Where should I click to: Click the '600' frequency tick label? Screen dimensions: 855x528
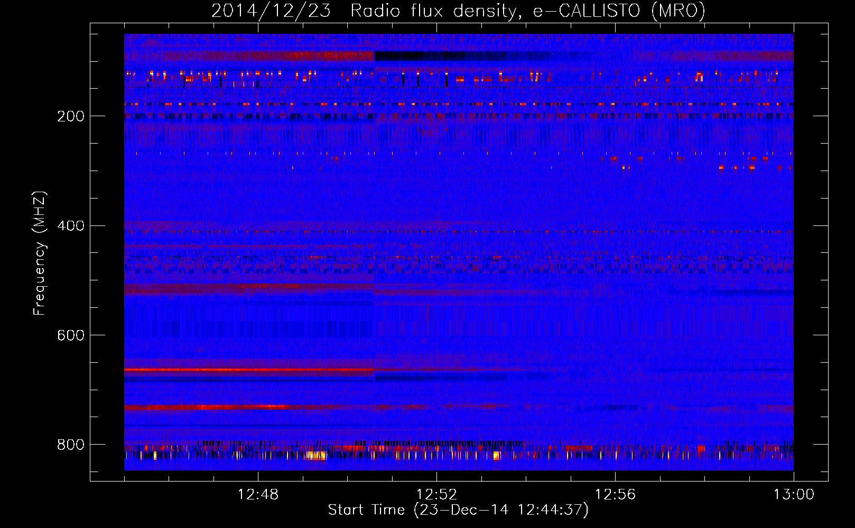click(x=71, y=335)
